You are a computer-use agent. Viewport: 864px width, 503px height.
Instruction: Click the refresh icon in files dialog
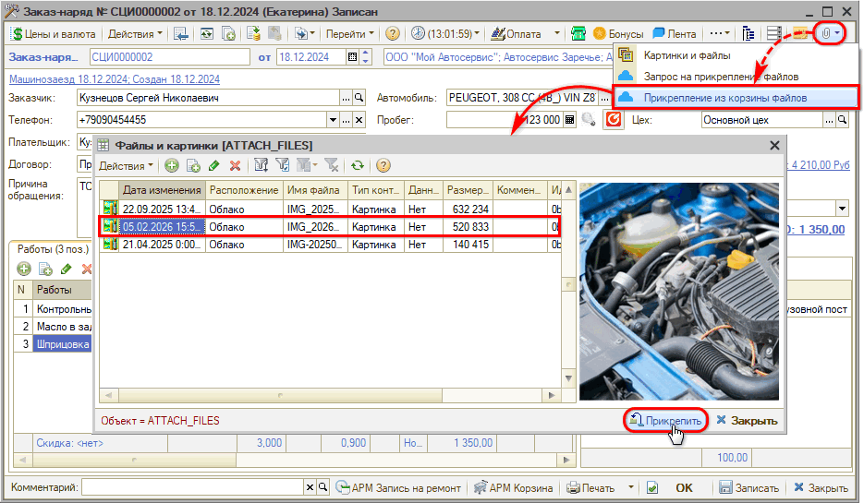point(357,166)
